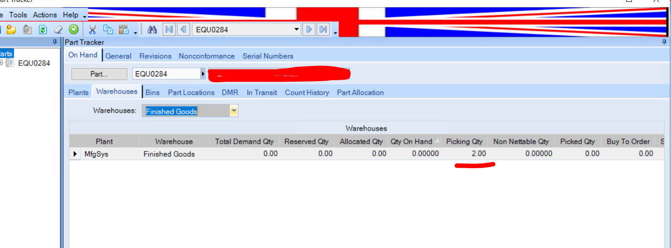This screenshot has width=671, height=248.
Task: Sort by the Reserved Qty column header
Action: pyautogui.click(x=307, y=141)
